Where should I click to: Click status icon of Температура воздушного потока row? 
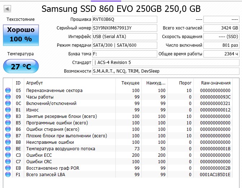8,148
